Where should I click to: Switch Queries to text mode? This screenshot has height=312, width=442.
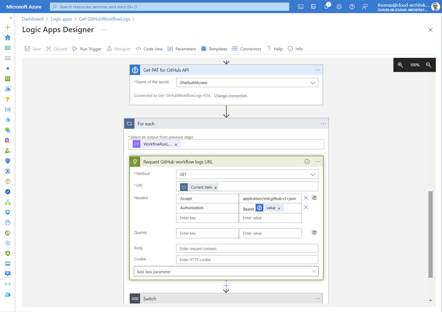[x=314, y=232]
